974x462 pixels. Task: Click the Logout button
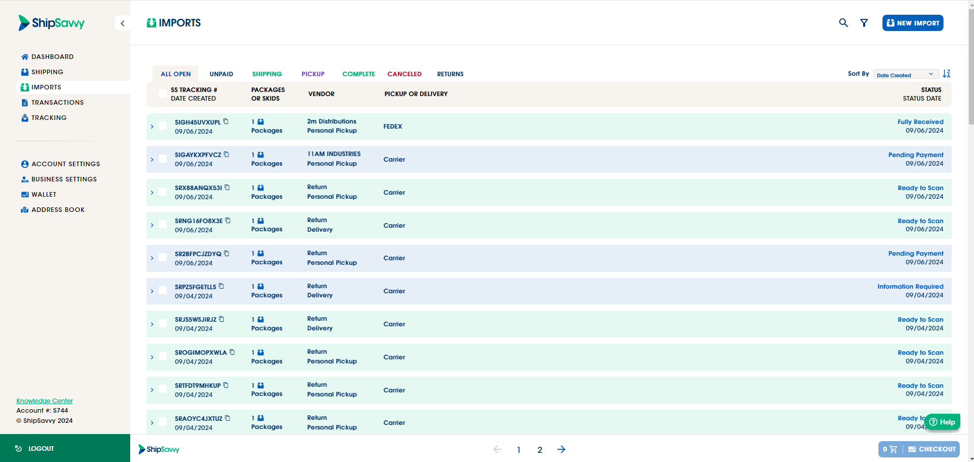[x=65, y=448]
